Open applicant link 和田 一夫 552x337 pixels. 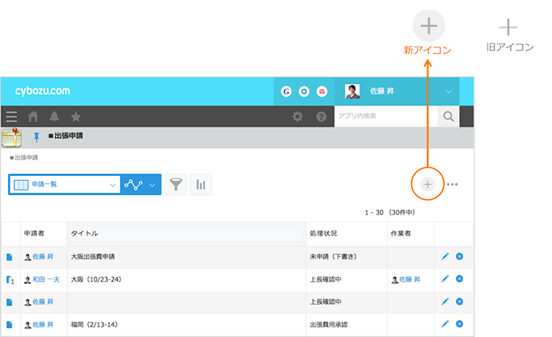(x=45, y=279)
